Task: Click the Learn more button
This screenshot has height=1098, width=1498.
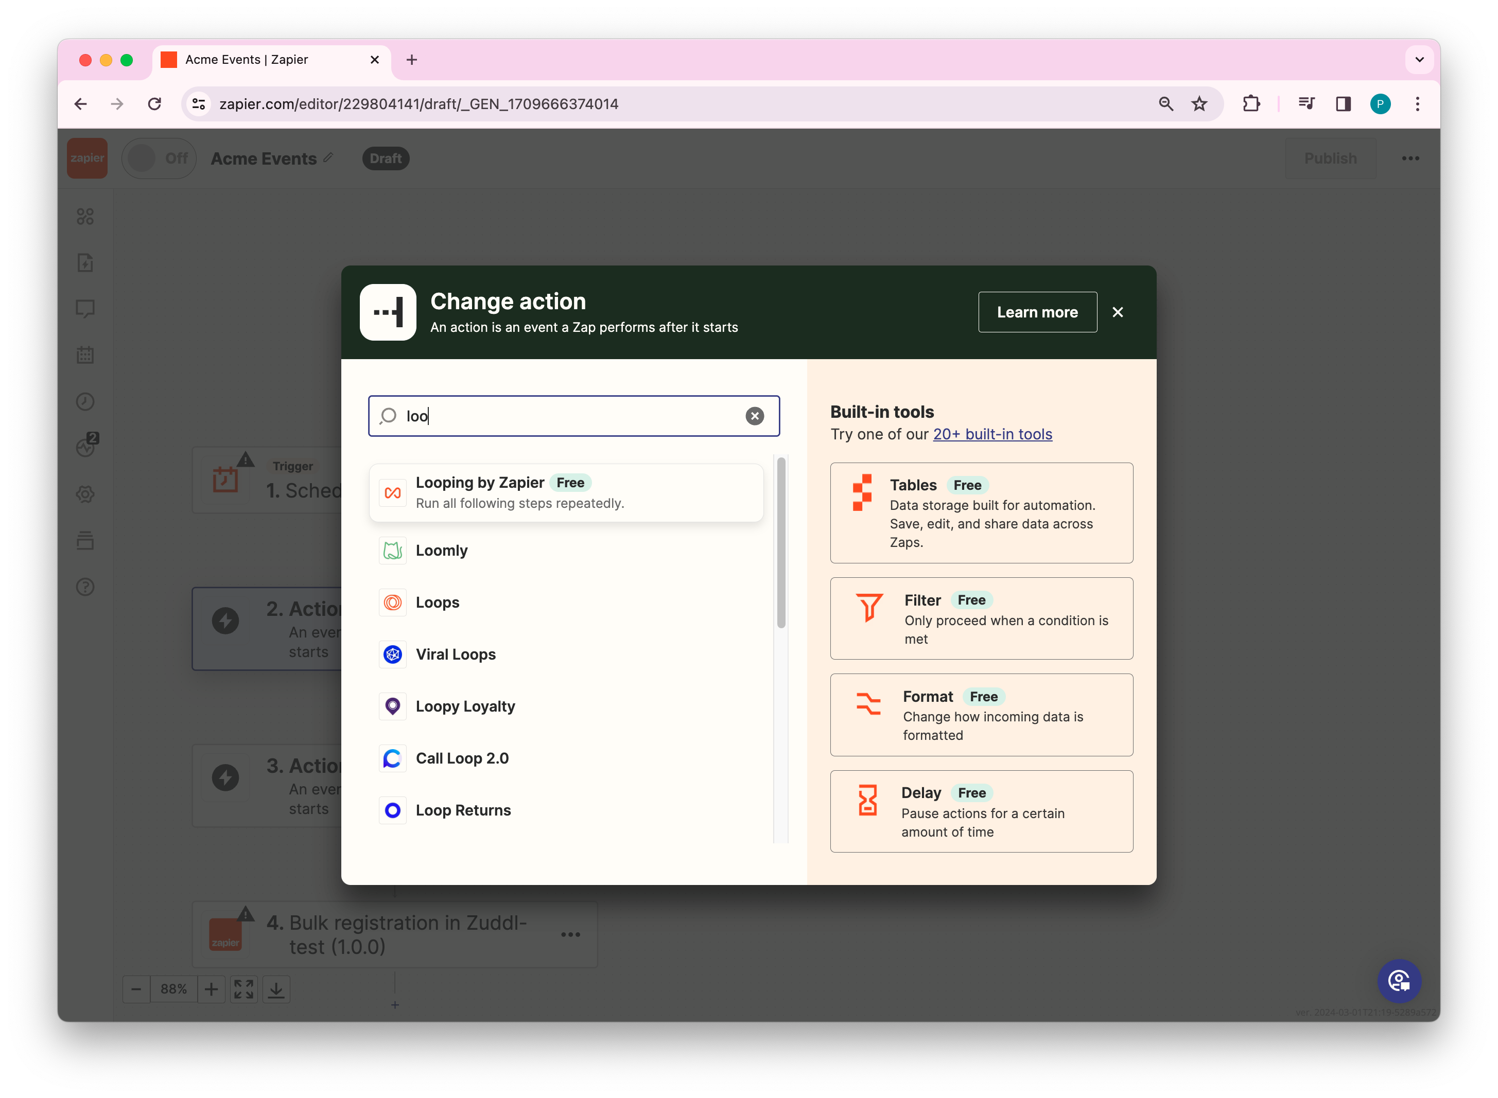Action: pos(1037,312)
